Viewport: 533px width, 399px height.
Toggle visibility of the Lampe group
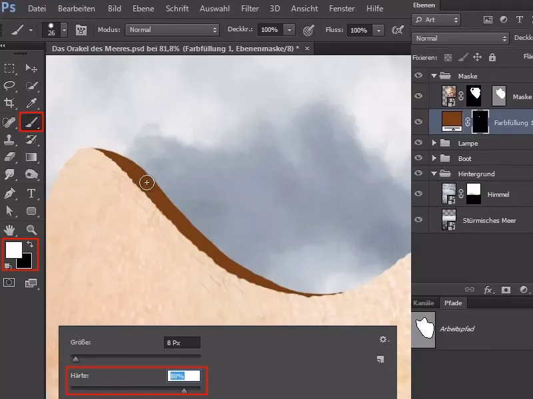[x=418, y=142]
